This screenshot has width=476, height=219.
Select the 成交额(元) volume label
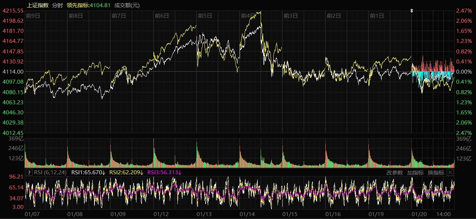point(127,5)
